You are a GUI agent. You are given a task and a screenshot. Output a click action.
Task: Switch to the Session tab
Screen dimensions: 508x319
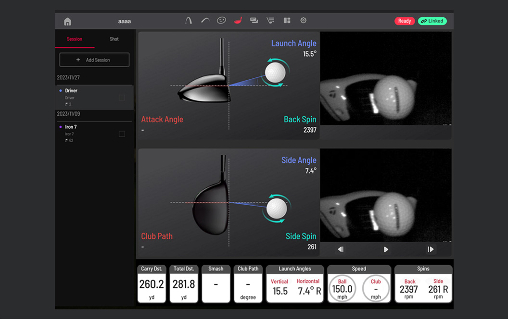point(75,39)
